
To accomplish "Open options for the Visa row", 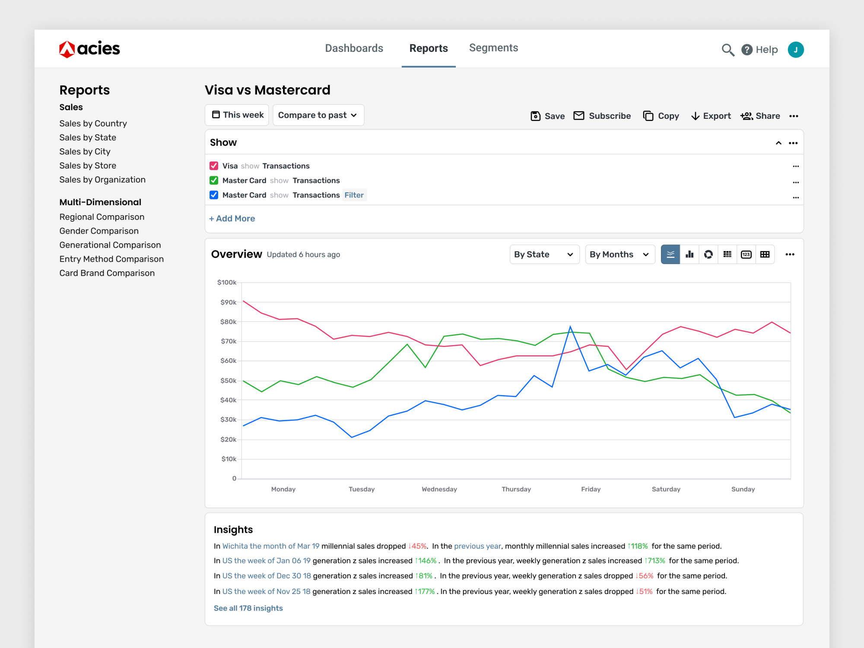I will click(796, 166).
